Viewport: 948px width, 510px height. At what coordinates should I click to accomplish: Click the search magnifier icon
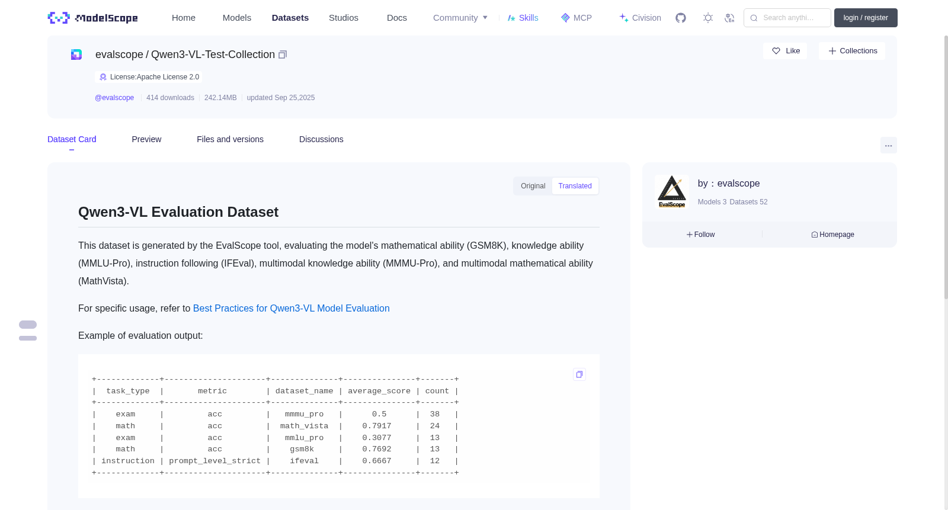coord(754,18)
